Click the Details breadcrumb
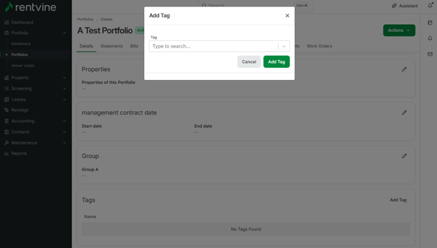Screen dimensions: 437x248 (x=106, y=19)
